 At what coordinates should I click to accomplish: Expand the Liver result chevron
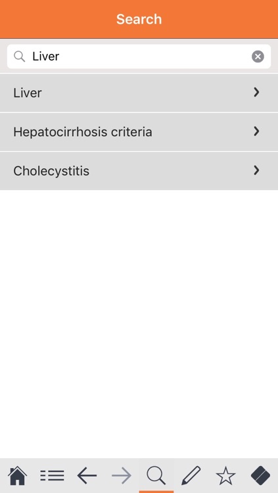coord(256,92)
